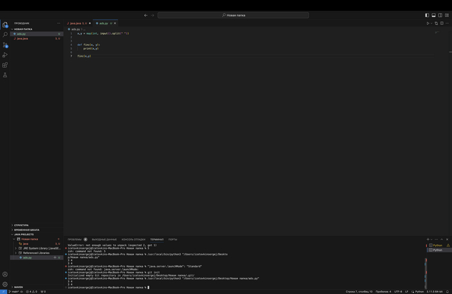Toggle the primary sidebar layout button

pos(427,15)
